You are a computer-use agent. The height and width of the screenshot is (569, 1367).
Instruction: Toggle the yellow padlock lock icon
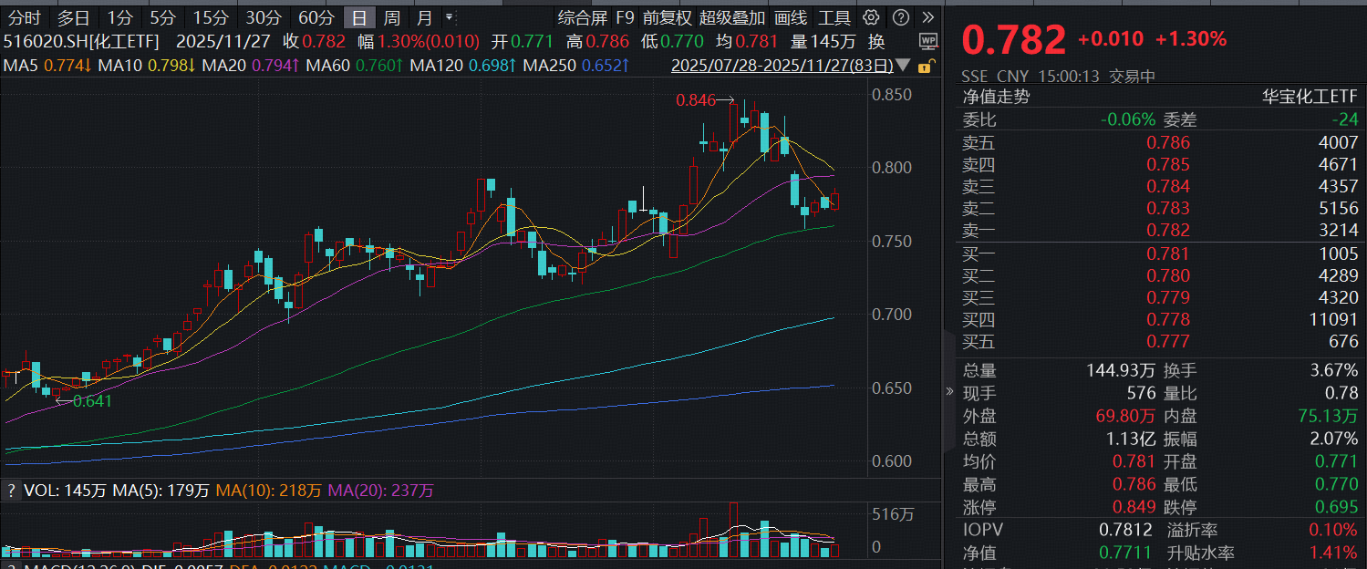(x=925, y=66)
